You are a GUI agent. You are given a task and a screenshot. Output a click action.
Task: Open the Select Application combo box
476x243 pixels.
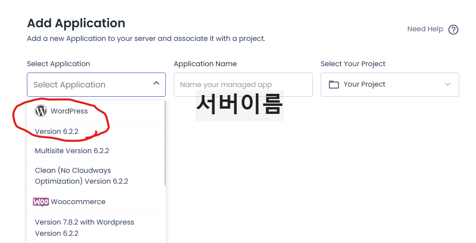96,85
